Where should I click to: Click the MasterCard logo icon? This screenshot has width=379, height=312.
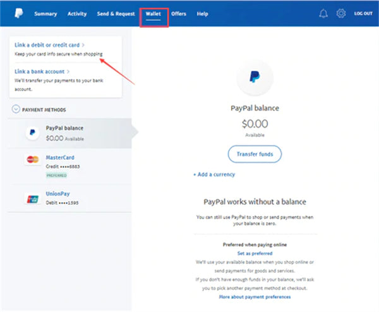32,160
